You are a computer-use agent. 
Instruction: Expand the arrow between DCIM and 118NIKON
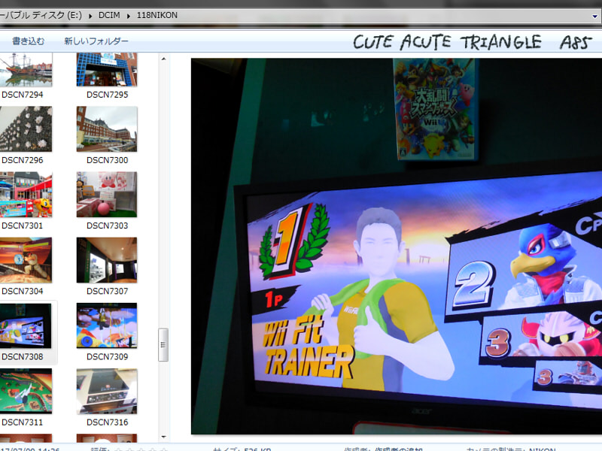tap(129, 16)
